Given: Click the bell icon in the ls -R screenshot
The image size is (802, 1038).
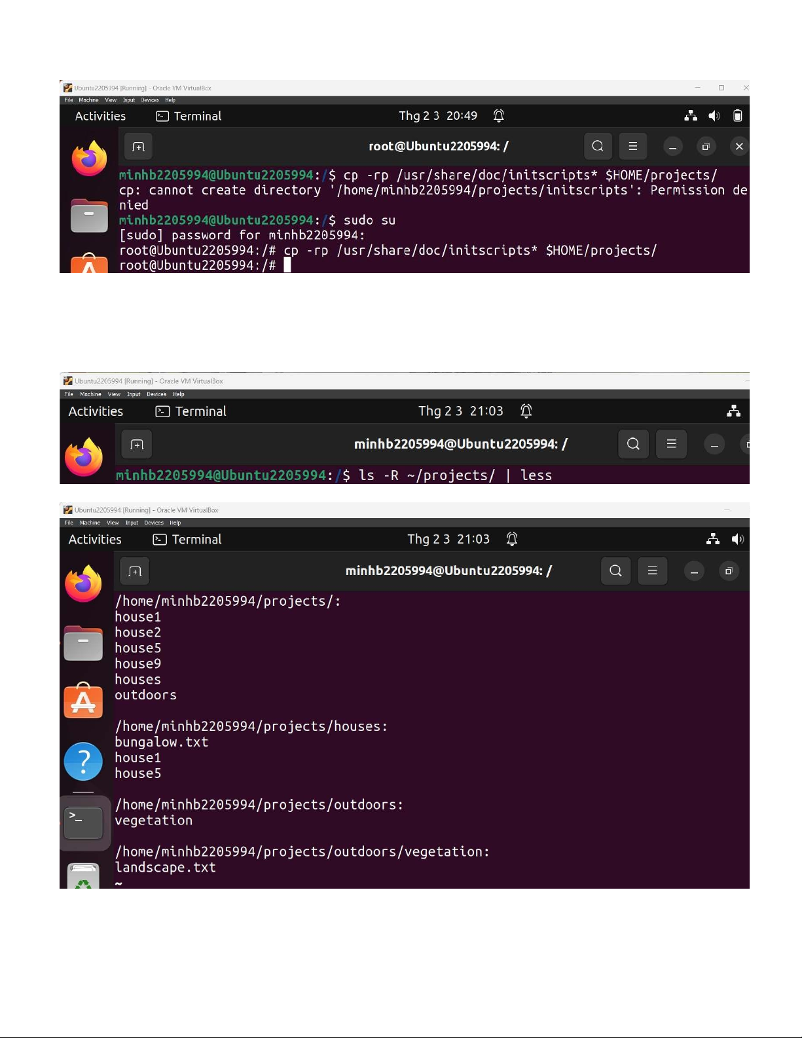Looking at the screenshot, I should (526, 411).
